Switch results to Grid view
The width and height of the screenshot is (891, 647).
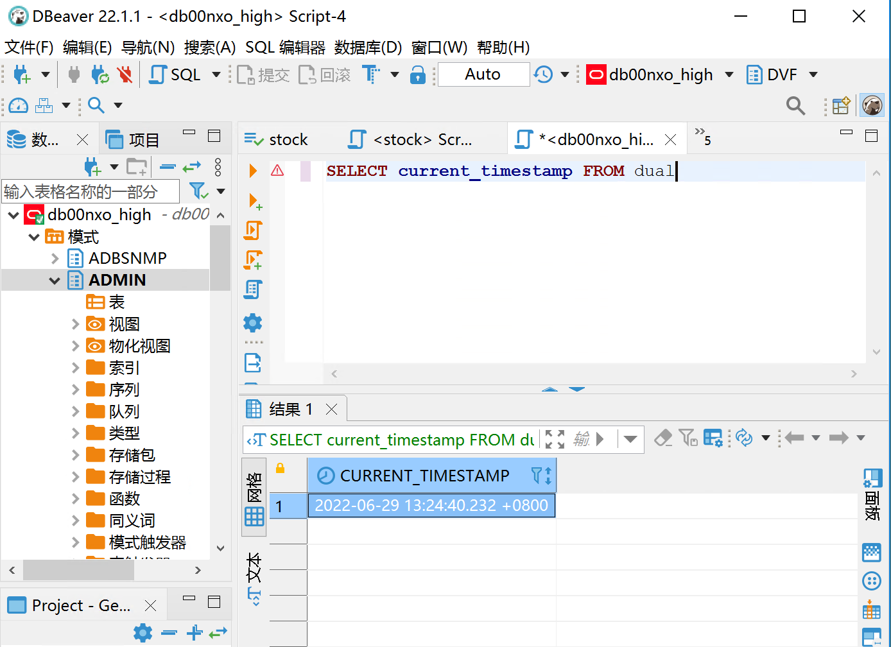(254, 497)
